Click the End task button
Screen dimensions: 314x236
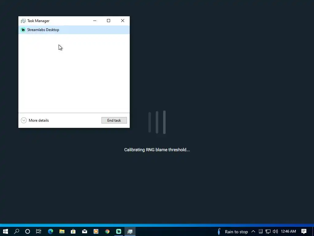[114, 120]
